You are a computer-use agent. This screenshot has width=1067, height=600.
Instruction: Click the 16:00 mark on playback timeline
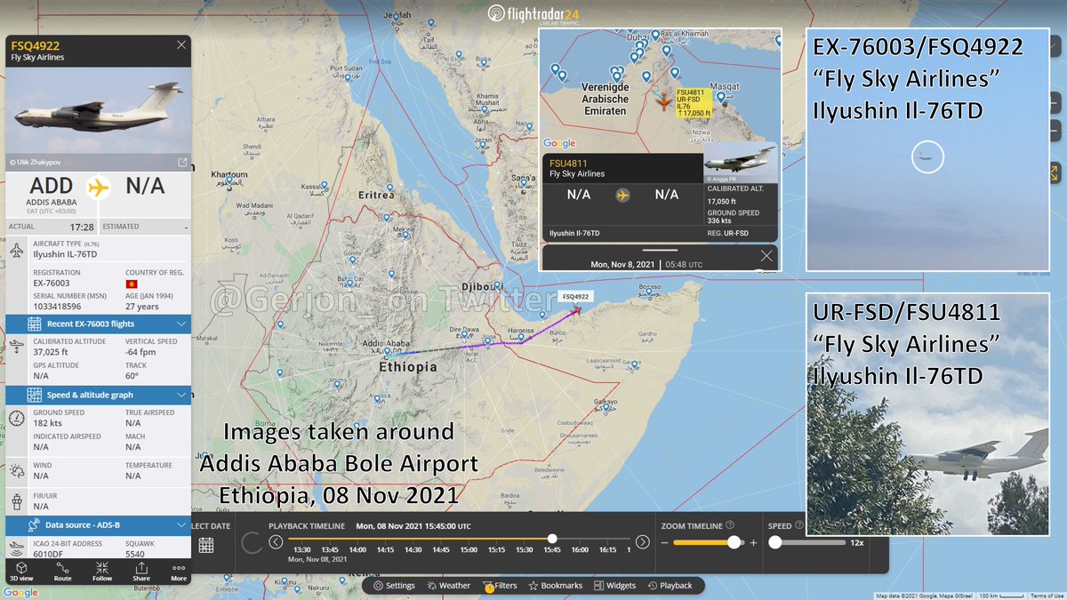[x=580, y=550]
